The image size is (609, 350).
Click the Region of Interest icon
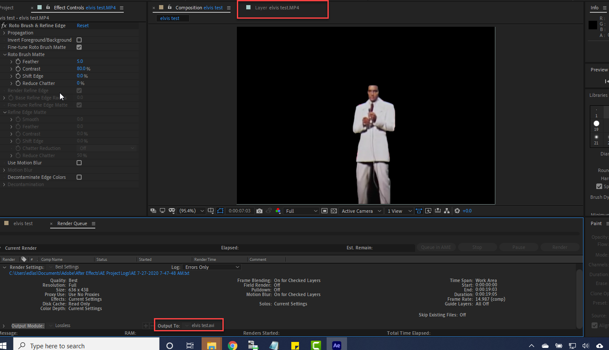pyautogui.click(x=324, y=211)
